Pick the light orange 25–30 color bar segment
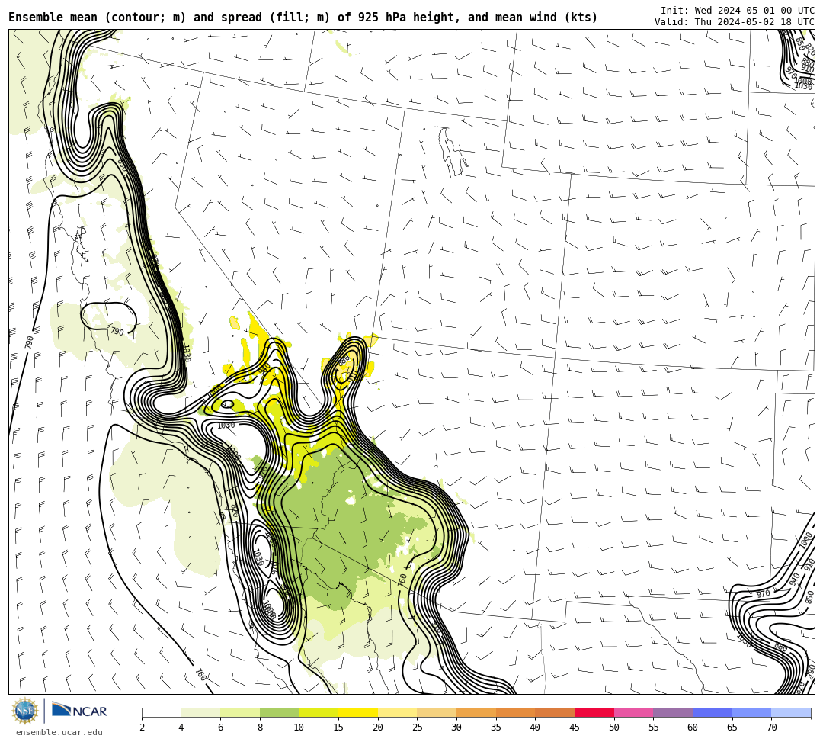823x742 pixels. pos(437,712)
